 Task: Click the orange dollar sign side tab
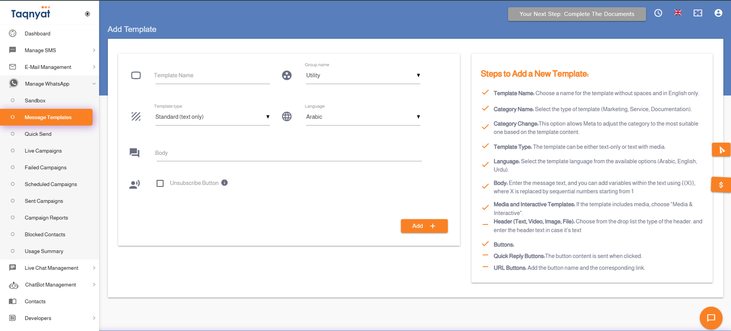pos(721,185)
